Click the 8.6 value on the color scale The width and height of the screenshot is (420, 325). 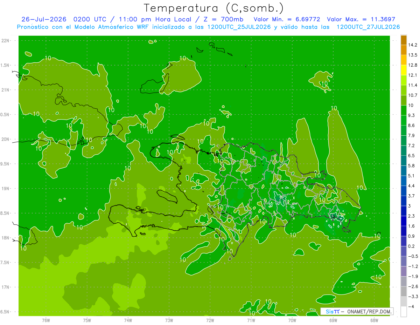[x=412, y=126]
